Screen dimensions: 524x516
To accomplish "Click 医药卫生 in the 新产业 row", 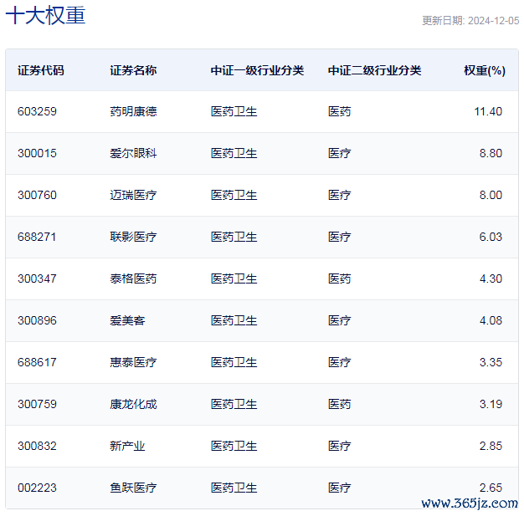I will 234,446.
